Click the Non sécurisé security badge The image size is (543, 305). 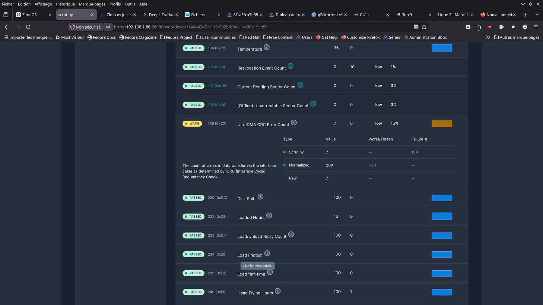[x=86, y=27]
